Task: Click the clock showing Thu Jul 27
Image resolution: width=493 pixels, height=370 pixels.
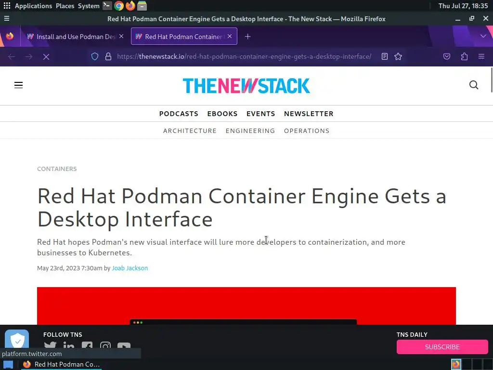Action: pyautogui.click(x=463, y=6)
